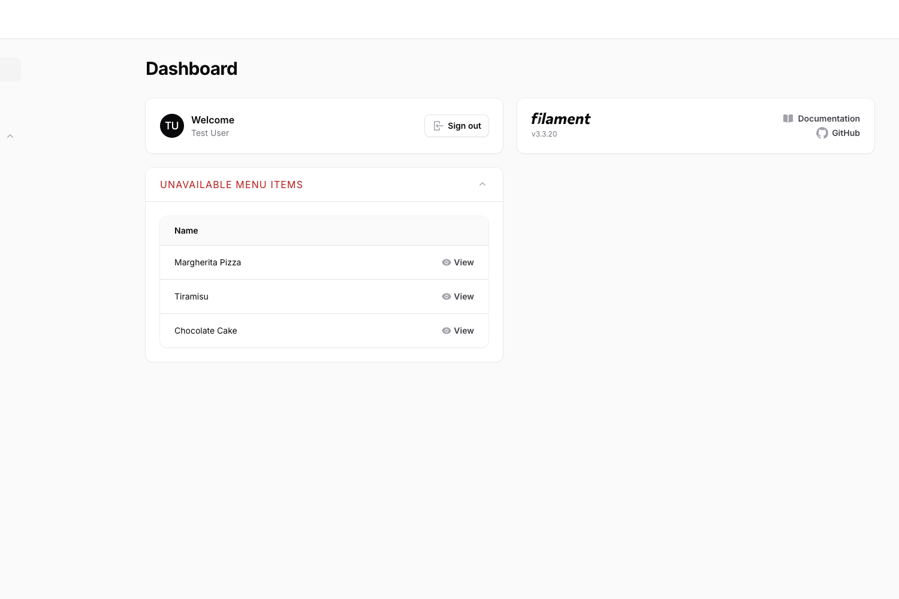Open the GitHub link
Viewport: 899px width, 599px height.
[x=846, y=133]
